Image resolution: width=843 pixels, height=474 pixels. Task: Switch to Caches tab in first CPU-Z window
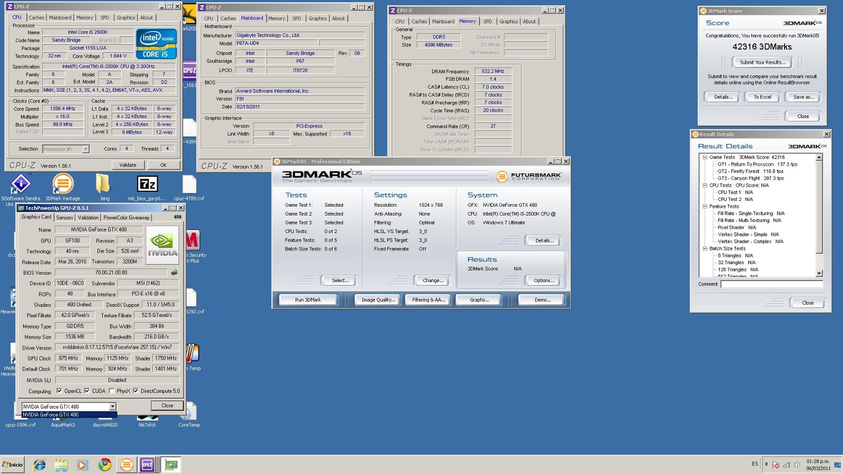(36, 17)
